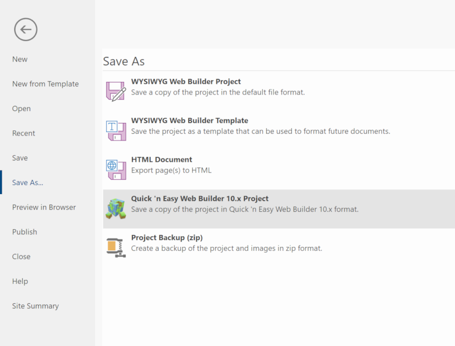Choose HTML Document export option text

(162, 160)
